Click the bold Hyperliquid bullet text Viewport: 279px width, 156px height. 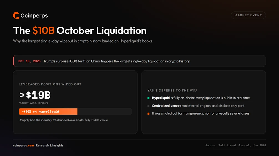tap(161, 98)
